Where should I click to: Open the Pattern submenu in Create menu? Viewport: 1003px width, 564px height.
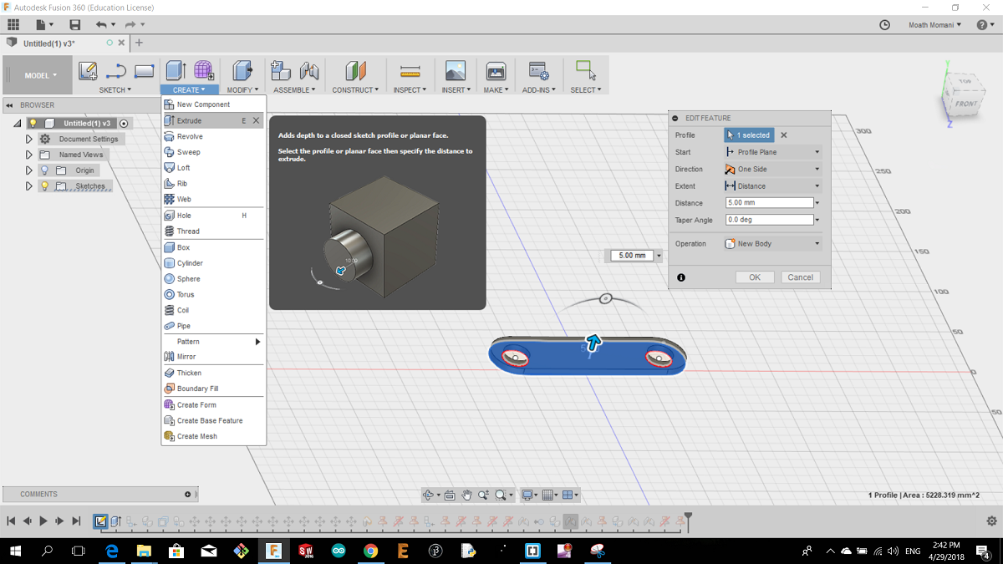[214, 342]
